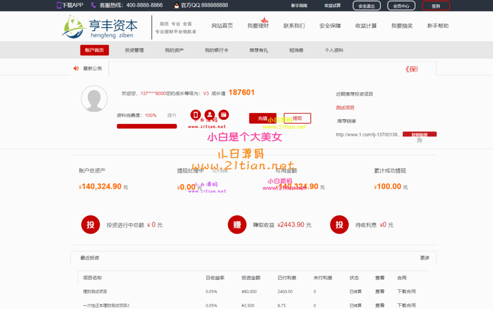Image resolution: width=493 pixels, height=309 pixels.
Task: Click 更多 in the 最近投资 panel
Action: 425,258
